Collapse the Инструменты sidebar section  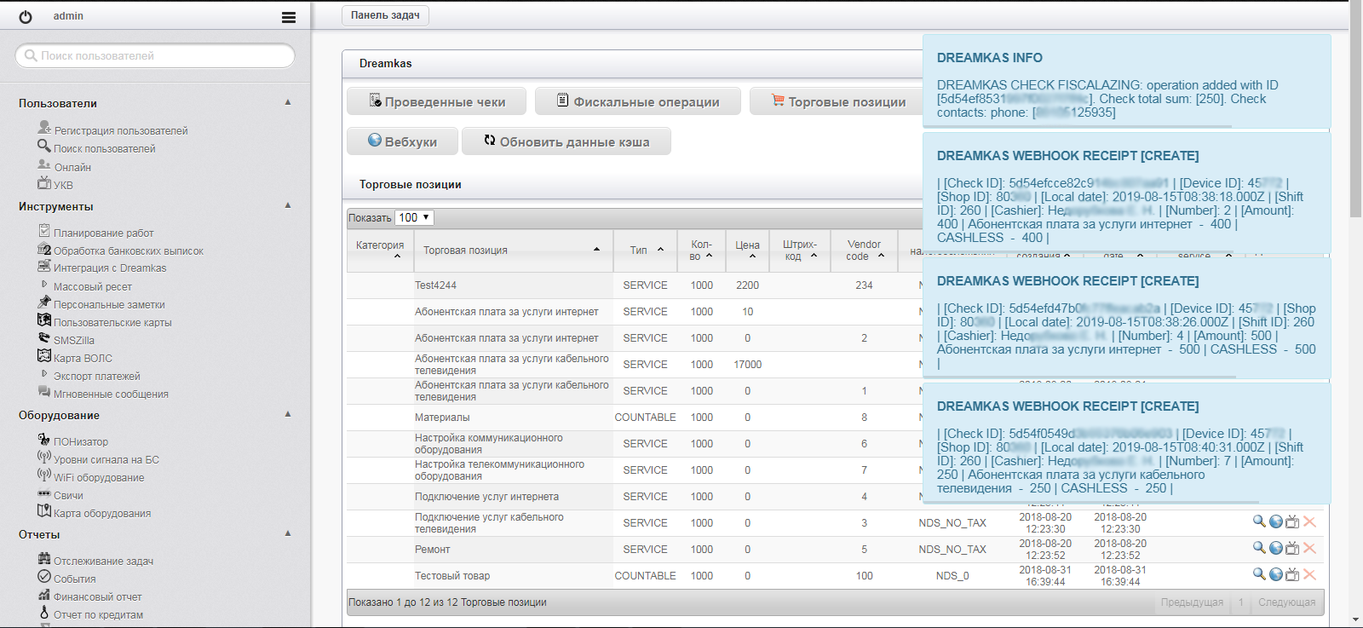(288, 205)
